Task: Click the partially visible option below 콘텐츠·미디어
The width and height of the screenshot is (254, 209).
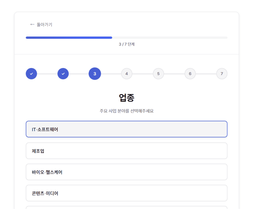Action: 127,208
